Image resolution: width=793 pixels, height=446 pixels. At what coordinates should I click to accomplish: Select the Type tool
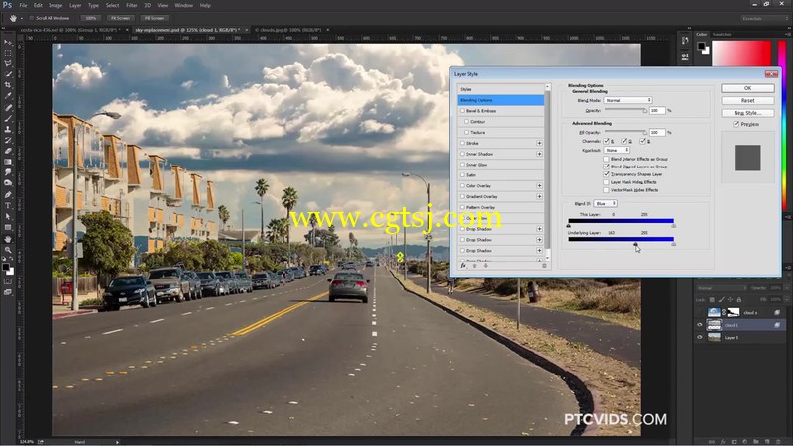pos(8,206)
